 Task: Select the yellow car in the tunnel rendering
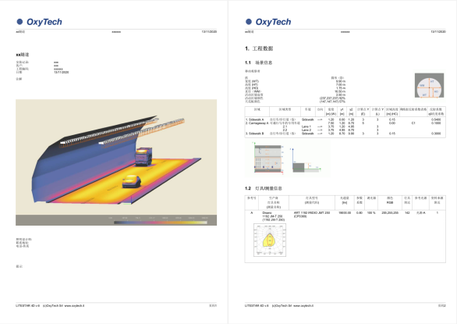132,181
